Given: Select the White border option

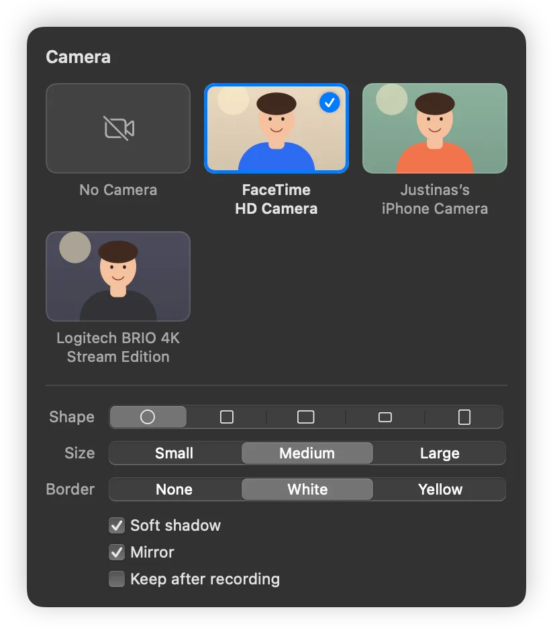Looking at the screenshot, I should click(x=307, y=489).
